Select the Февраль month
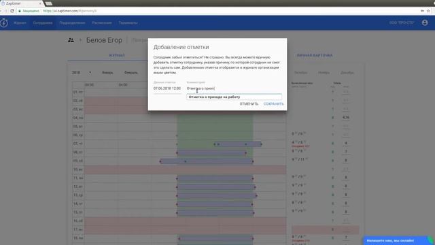This screenshot has width=435, height=245. coord(131,73)
